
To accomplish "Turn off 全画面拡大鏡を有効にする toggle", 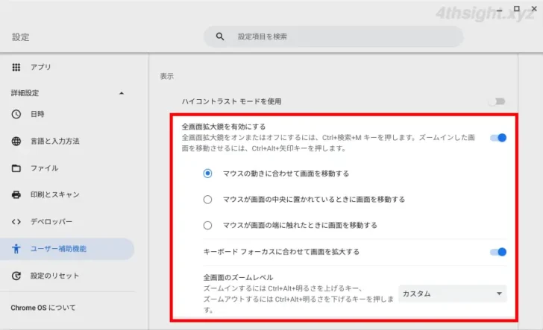I will point(498,138).
